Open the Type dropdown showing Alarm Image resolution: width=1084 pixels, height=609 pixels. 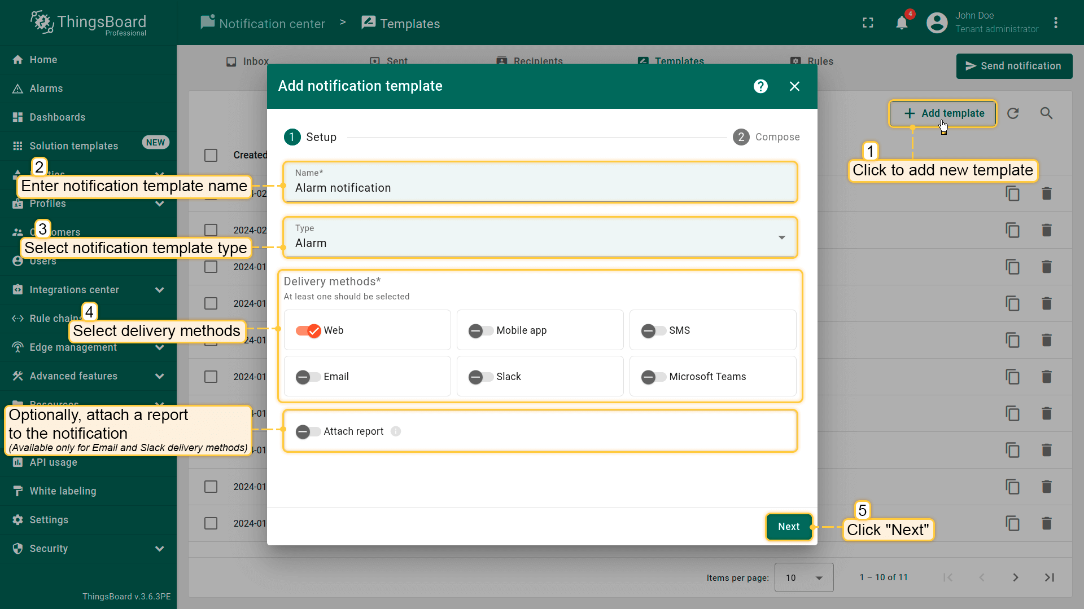539,237
